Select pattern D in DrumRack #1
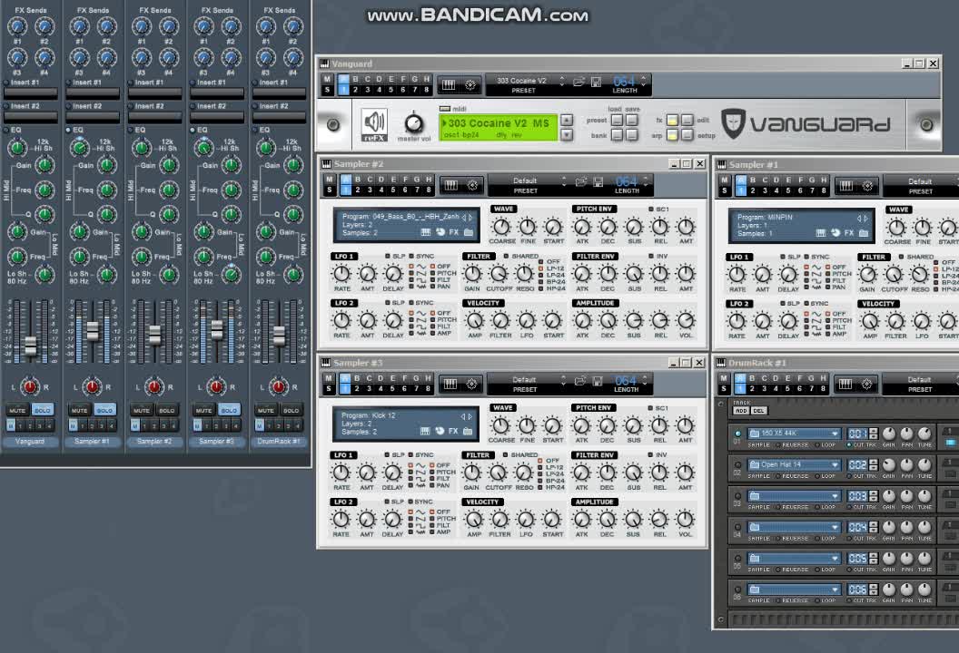This screenshot has width=959, height=653. point(776,379)
